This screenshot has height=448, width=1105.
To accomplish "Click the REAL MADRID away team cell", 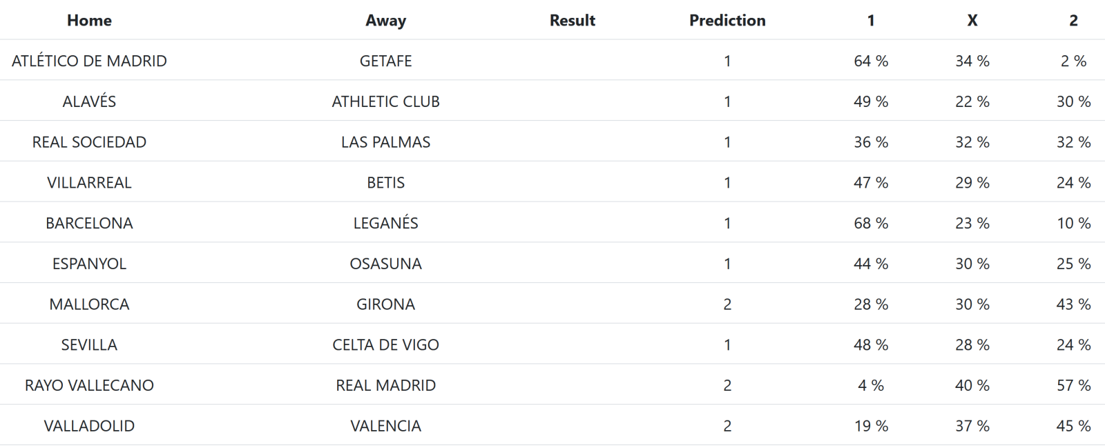I will pos(385,385).
